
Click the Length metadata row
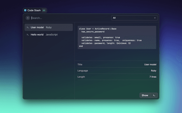pos(117,77)
